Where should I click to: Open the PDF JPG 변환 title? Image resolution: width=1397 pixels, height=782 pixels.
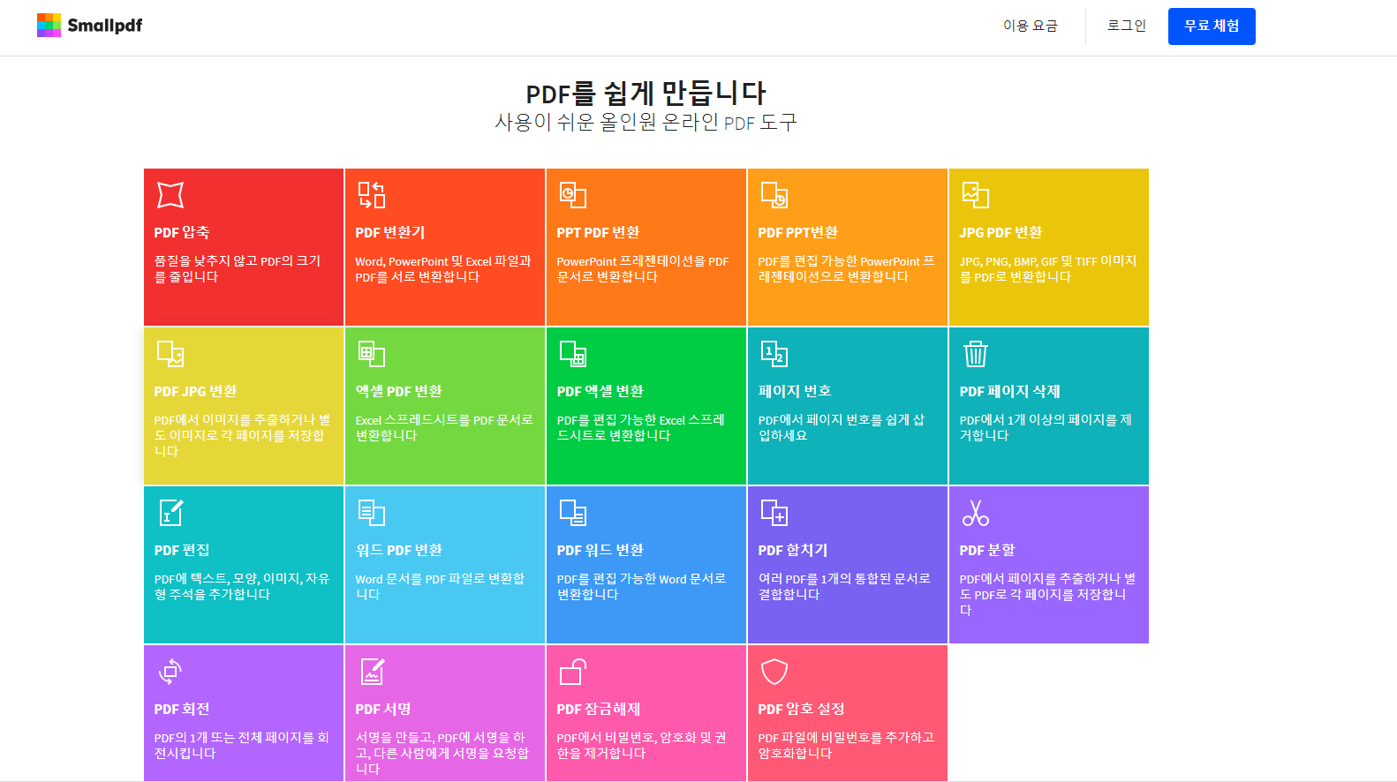(195, 391)
